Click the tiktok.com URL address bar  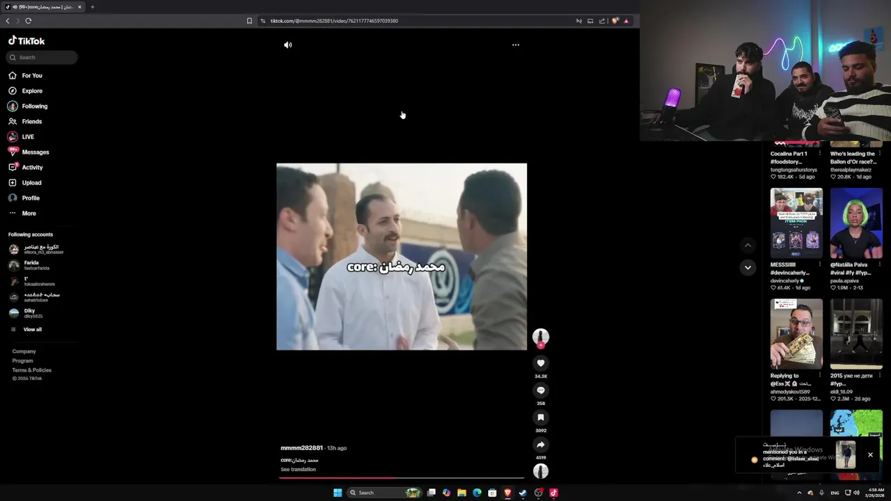click(334, 21)
